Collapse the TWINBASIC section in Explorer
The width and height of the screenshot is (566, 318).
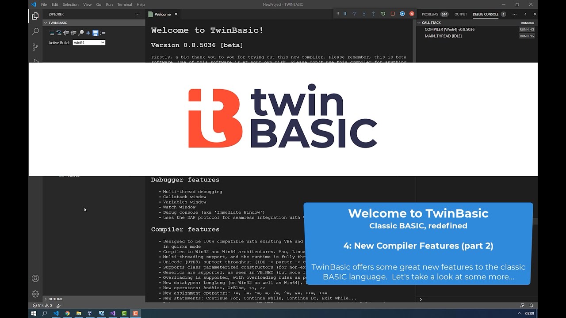click(x=94, y=23)
